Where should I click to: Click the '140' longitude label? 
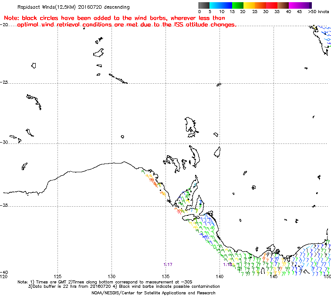[x=220, y=276]
